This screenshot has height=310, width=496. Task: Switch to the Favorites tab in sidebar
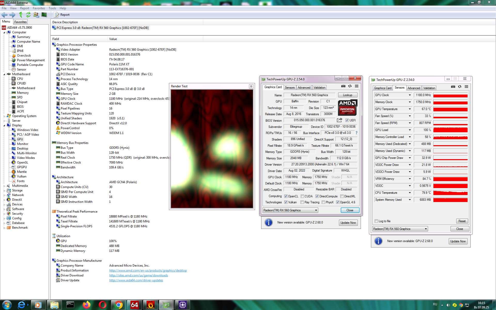pos(20,22)
